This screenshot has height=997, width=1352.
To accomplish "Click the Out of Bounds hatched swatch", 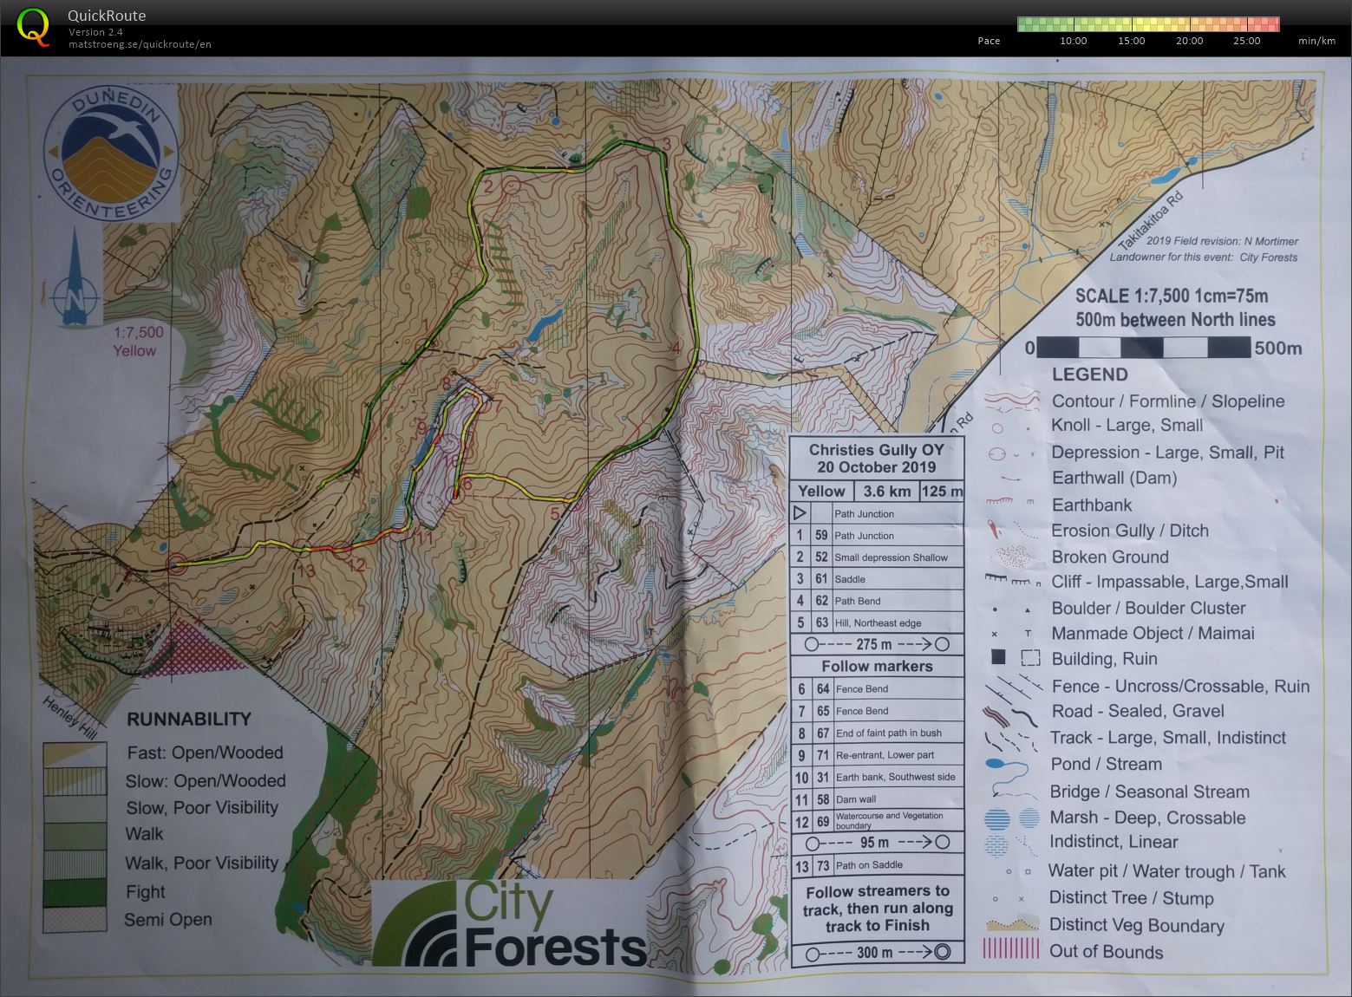I will 1011,949.
